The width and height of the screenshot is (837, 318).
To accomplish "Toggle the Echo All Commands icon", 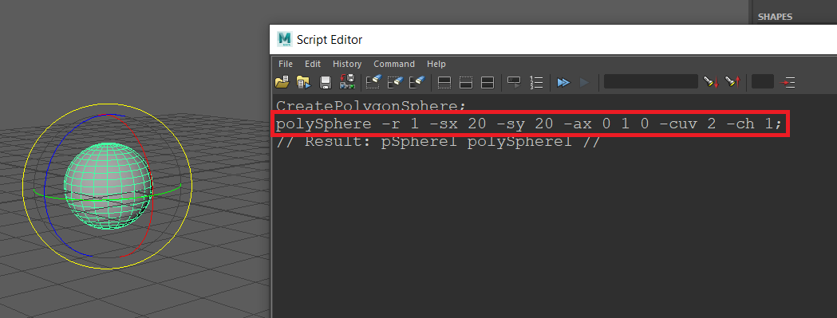I will coord(514,82).
